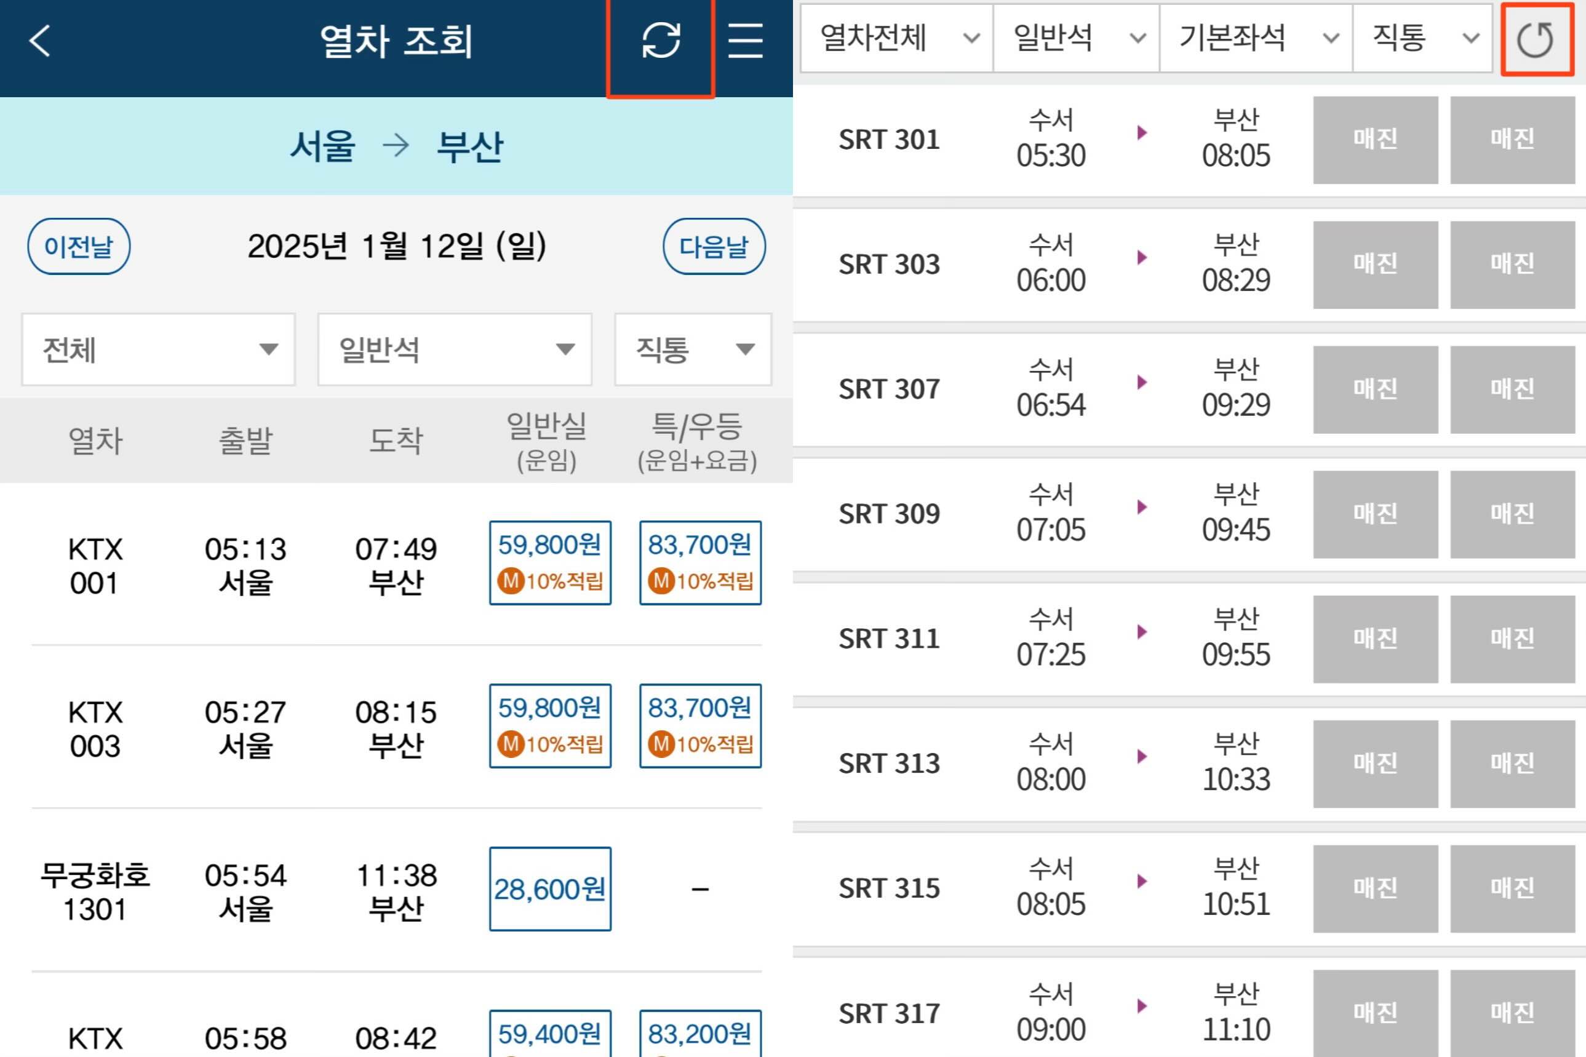Viewport: 1586px width, 1057px height.
Task: Click the 특/우등 column header
Action: tap(698, 442)
